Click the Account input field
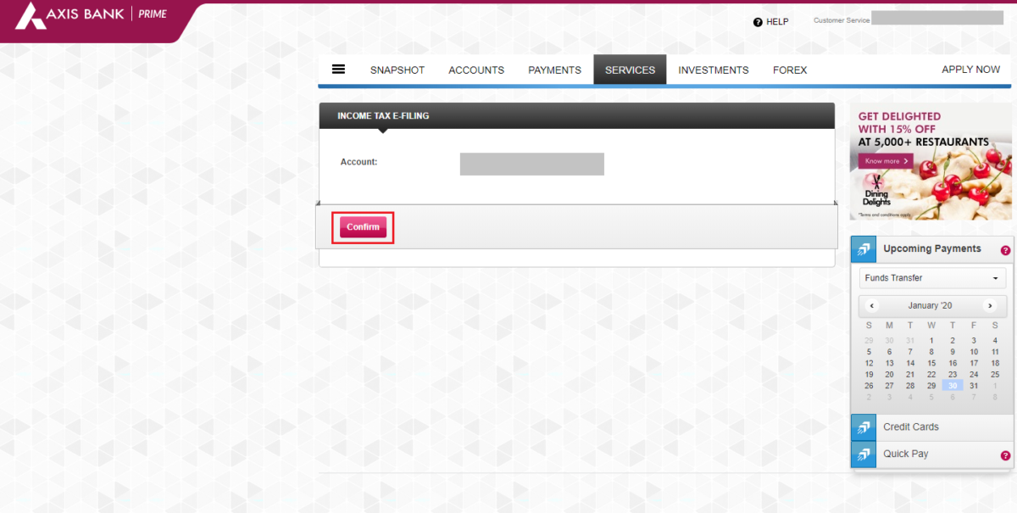Viewport: 1017px width, 513px height. (x=531, y=164)
